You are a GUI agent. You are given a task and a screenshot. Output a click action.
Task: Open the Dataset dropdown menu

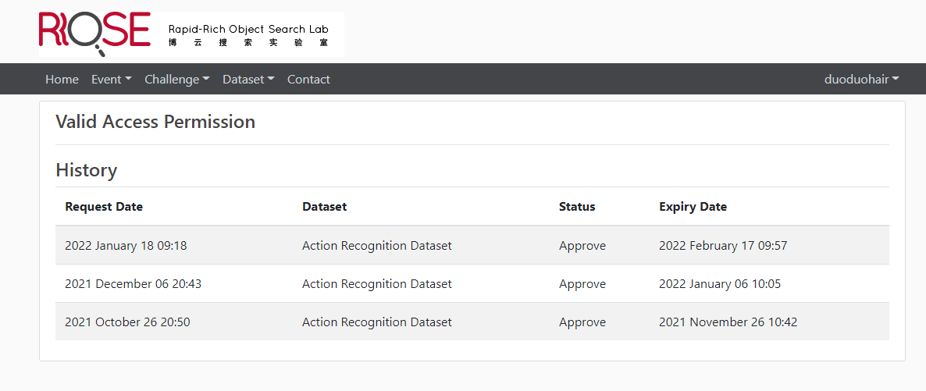pos(248,80)
